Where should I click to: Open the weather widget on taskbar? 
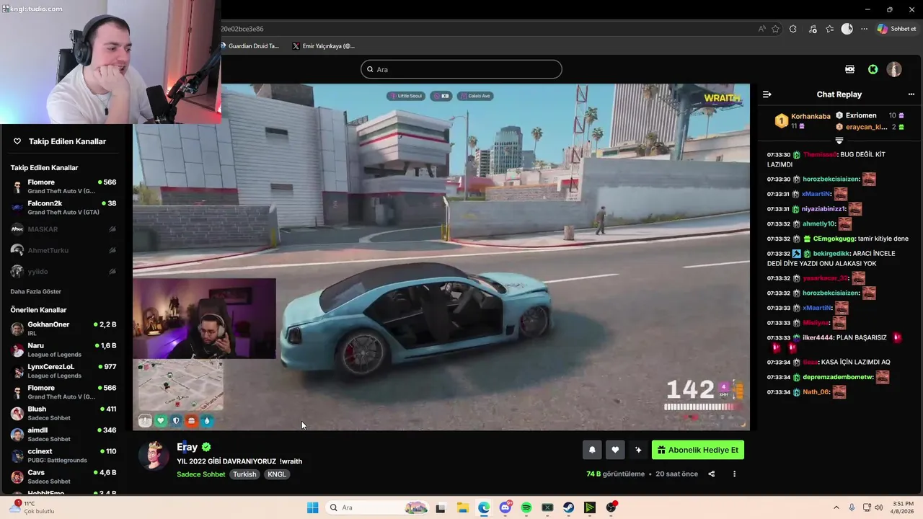point(32,507)
